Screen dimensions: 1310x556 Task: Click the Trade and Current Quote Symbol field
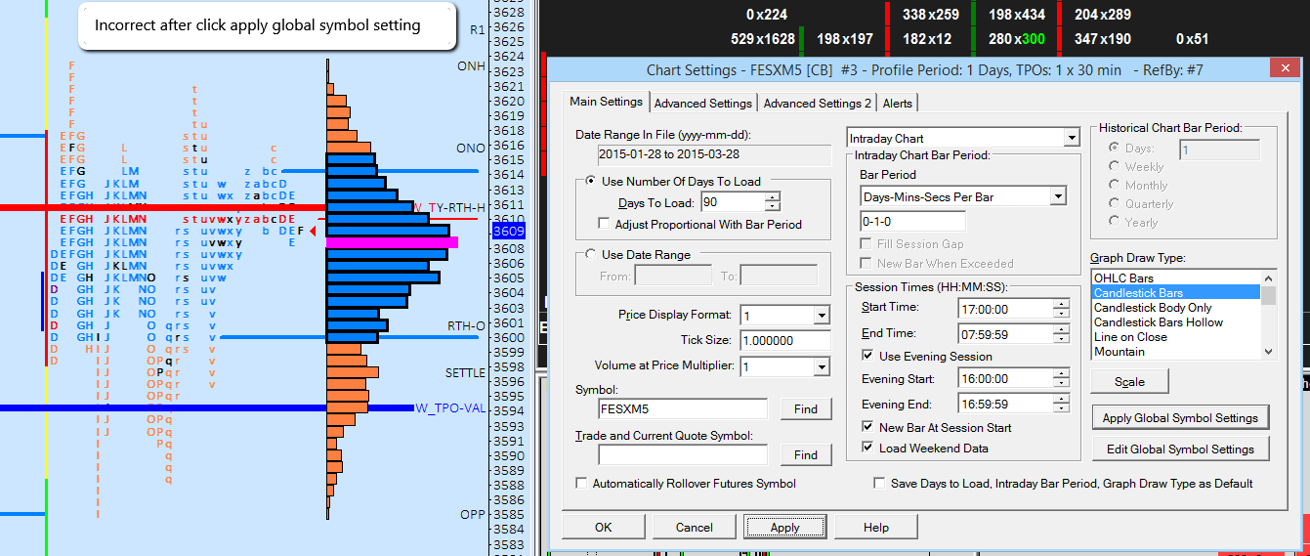[x=683, y=454]
